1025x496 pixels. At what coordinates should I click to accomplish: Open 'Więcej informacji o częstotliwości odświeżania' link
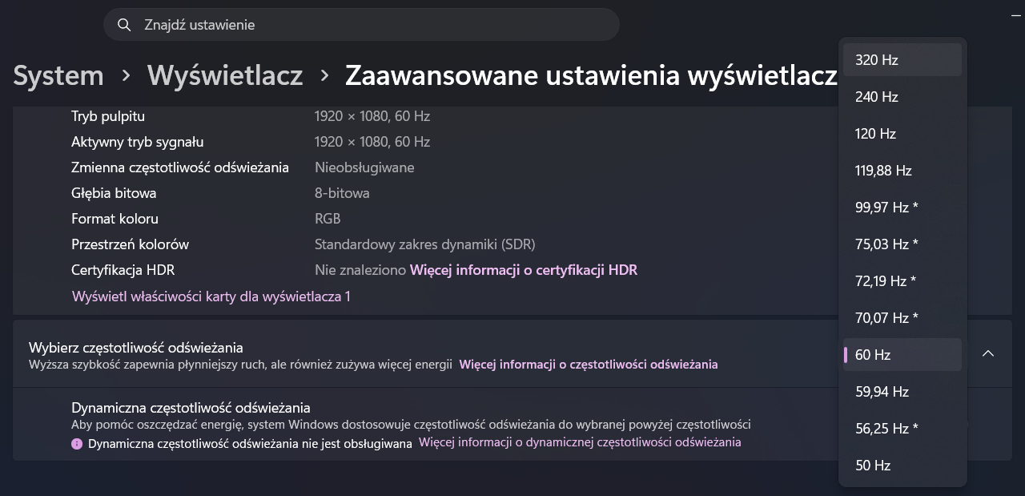pos(589,365)
